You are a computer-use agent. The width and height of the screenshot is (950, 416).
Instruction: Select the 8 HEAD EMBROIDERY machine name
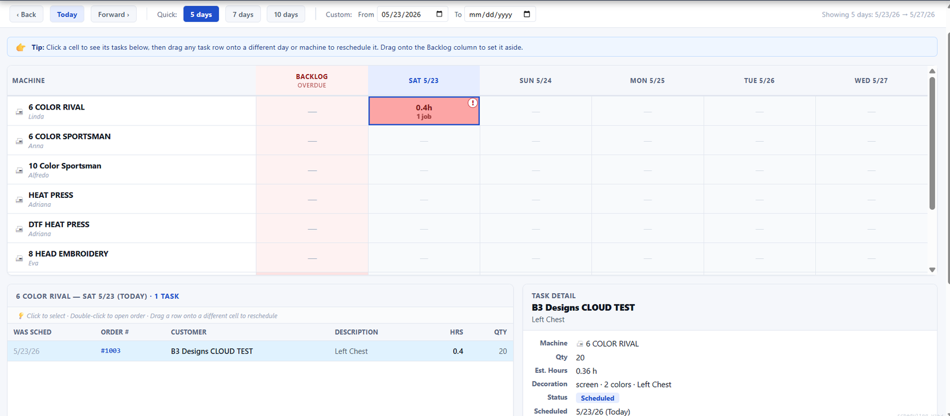[68, 254]
